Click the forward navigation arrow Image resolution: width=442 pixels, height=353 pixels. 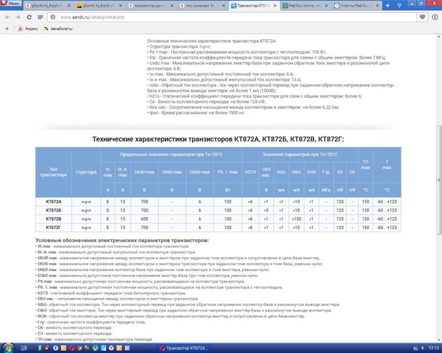tap(17, 17)
